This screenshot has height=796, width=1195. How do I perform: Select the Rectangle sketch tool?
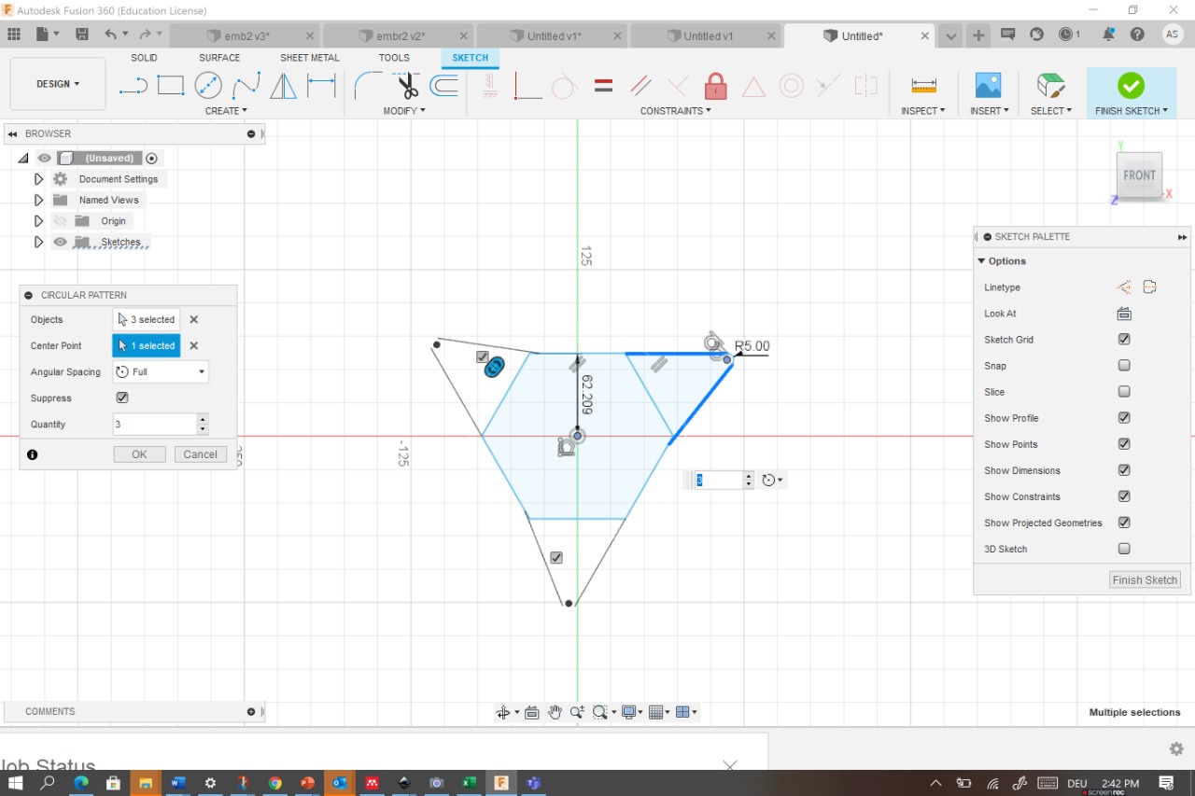(x=171, y=86)
